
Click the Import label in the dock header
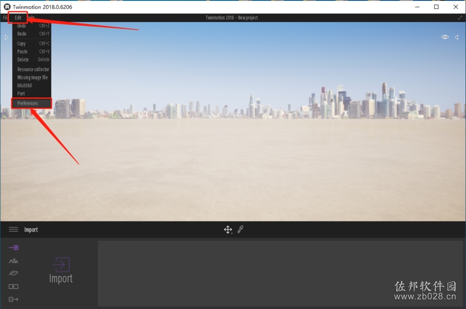click(x=31, y=230)
